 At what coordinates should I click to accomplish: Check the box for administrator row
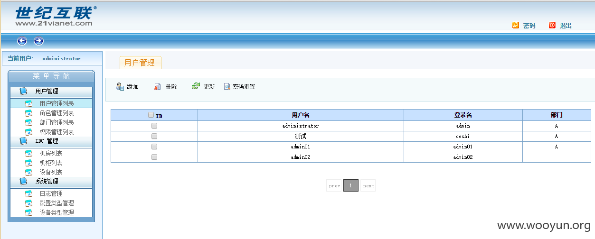click(x=154, y=126)
